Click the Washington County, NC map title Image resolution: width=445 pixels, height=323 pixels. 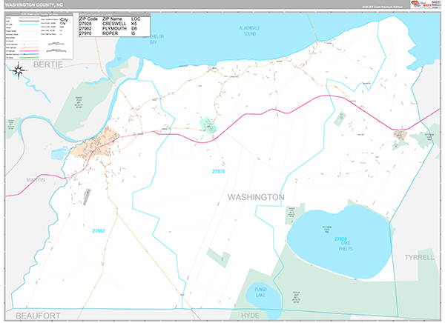[34, 5]
